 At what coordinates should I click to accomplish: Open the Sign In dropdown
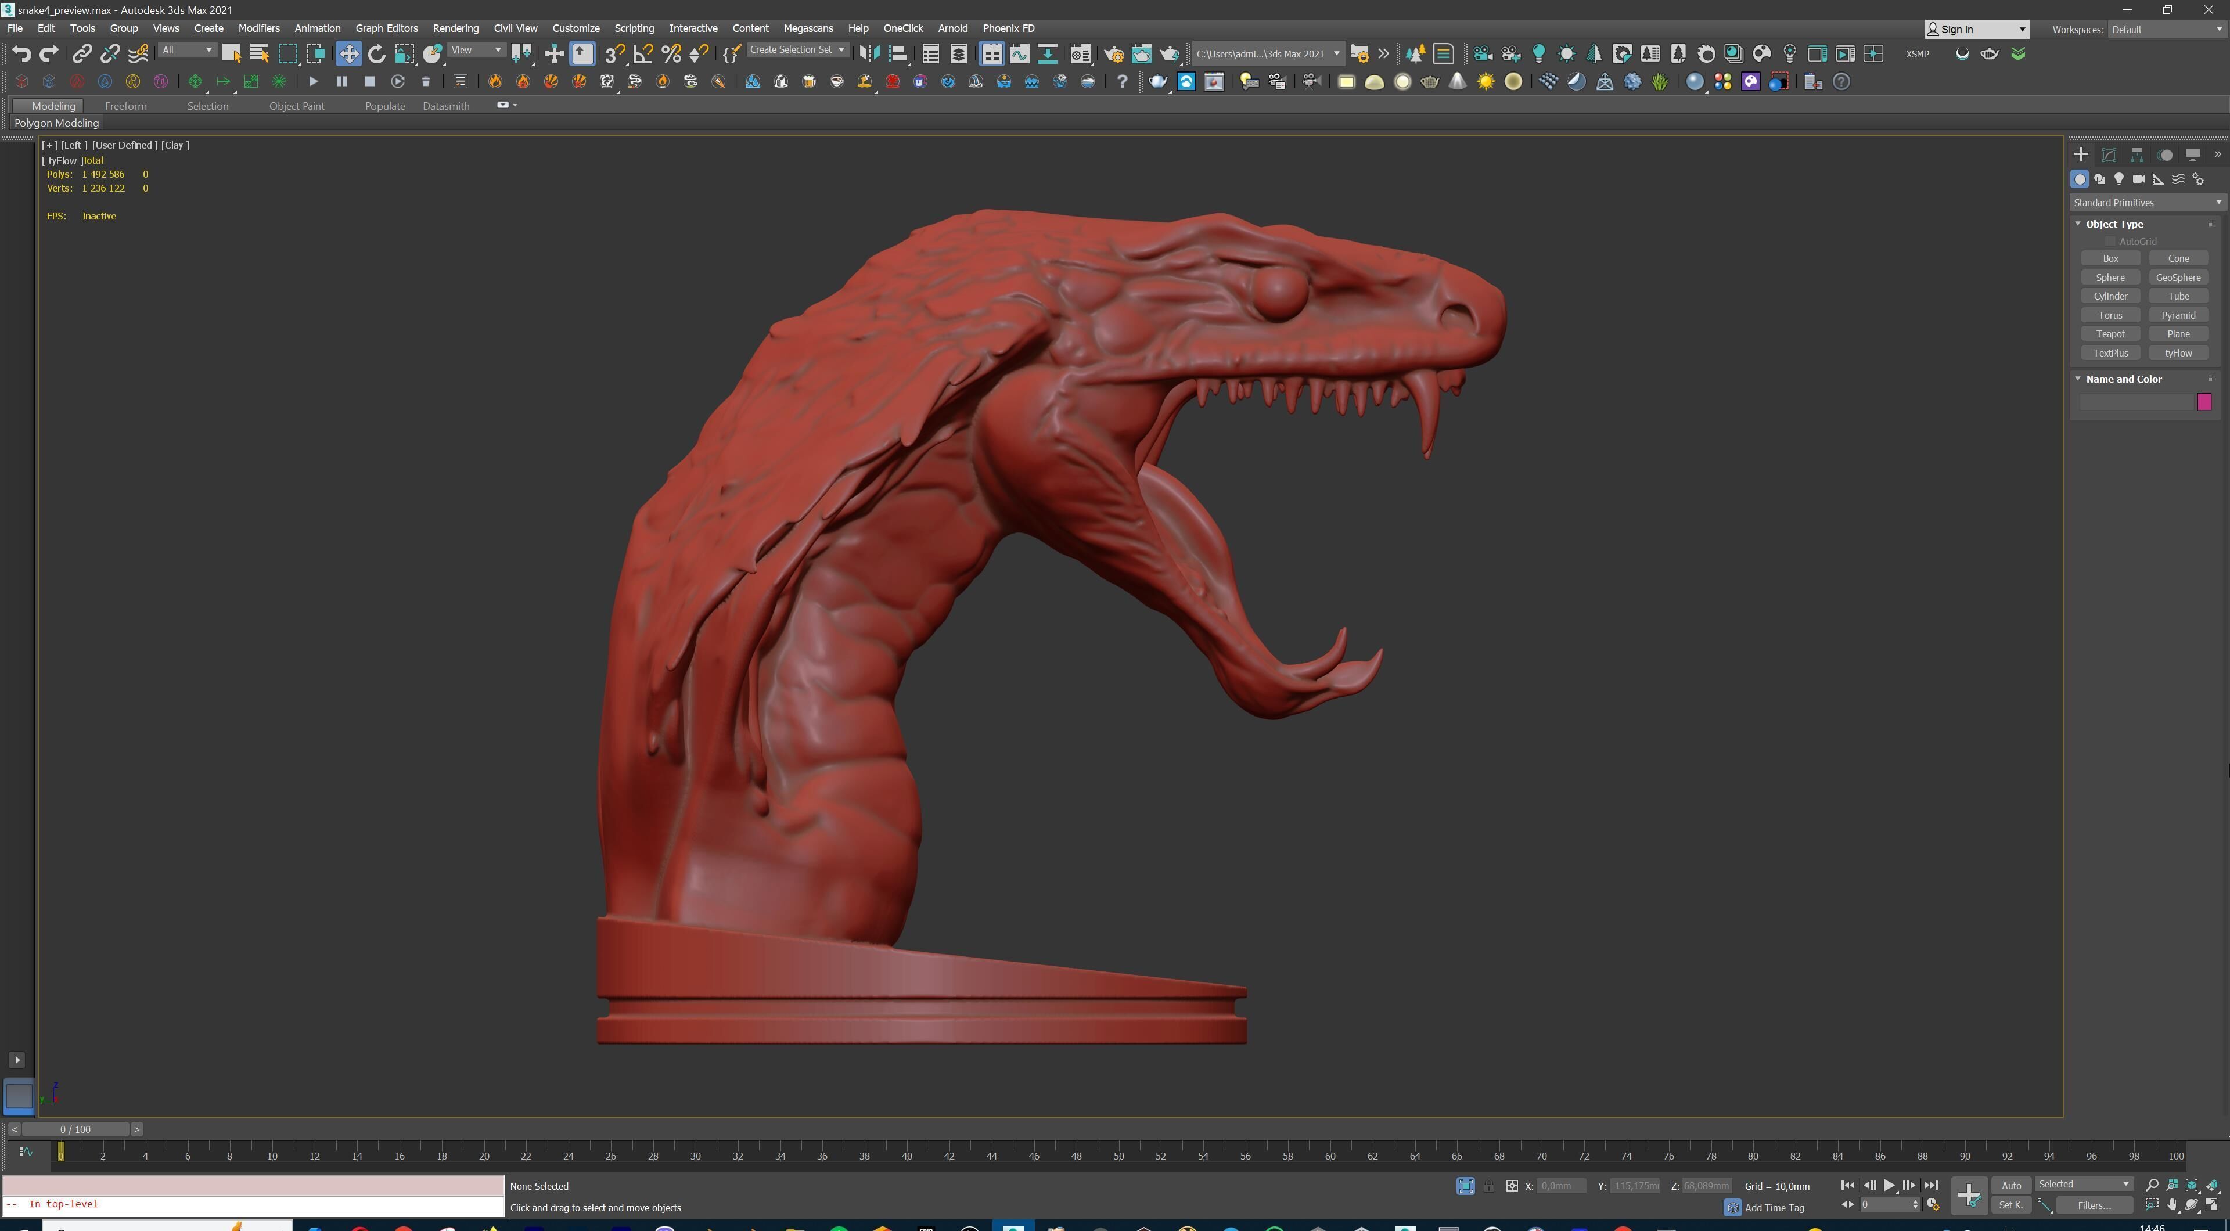tap(1976, 30)
